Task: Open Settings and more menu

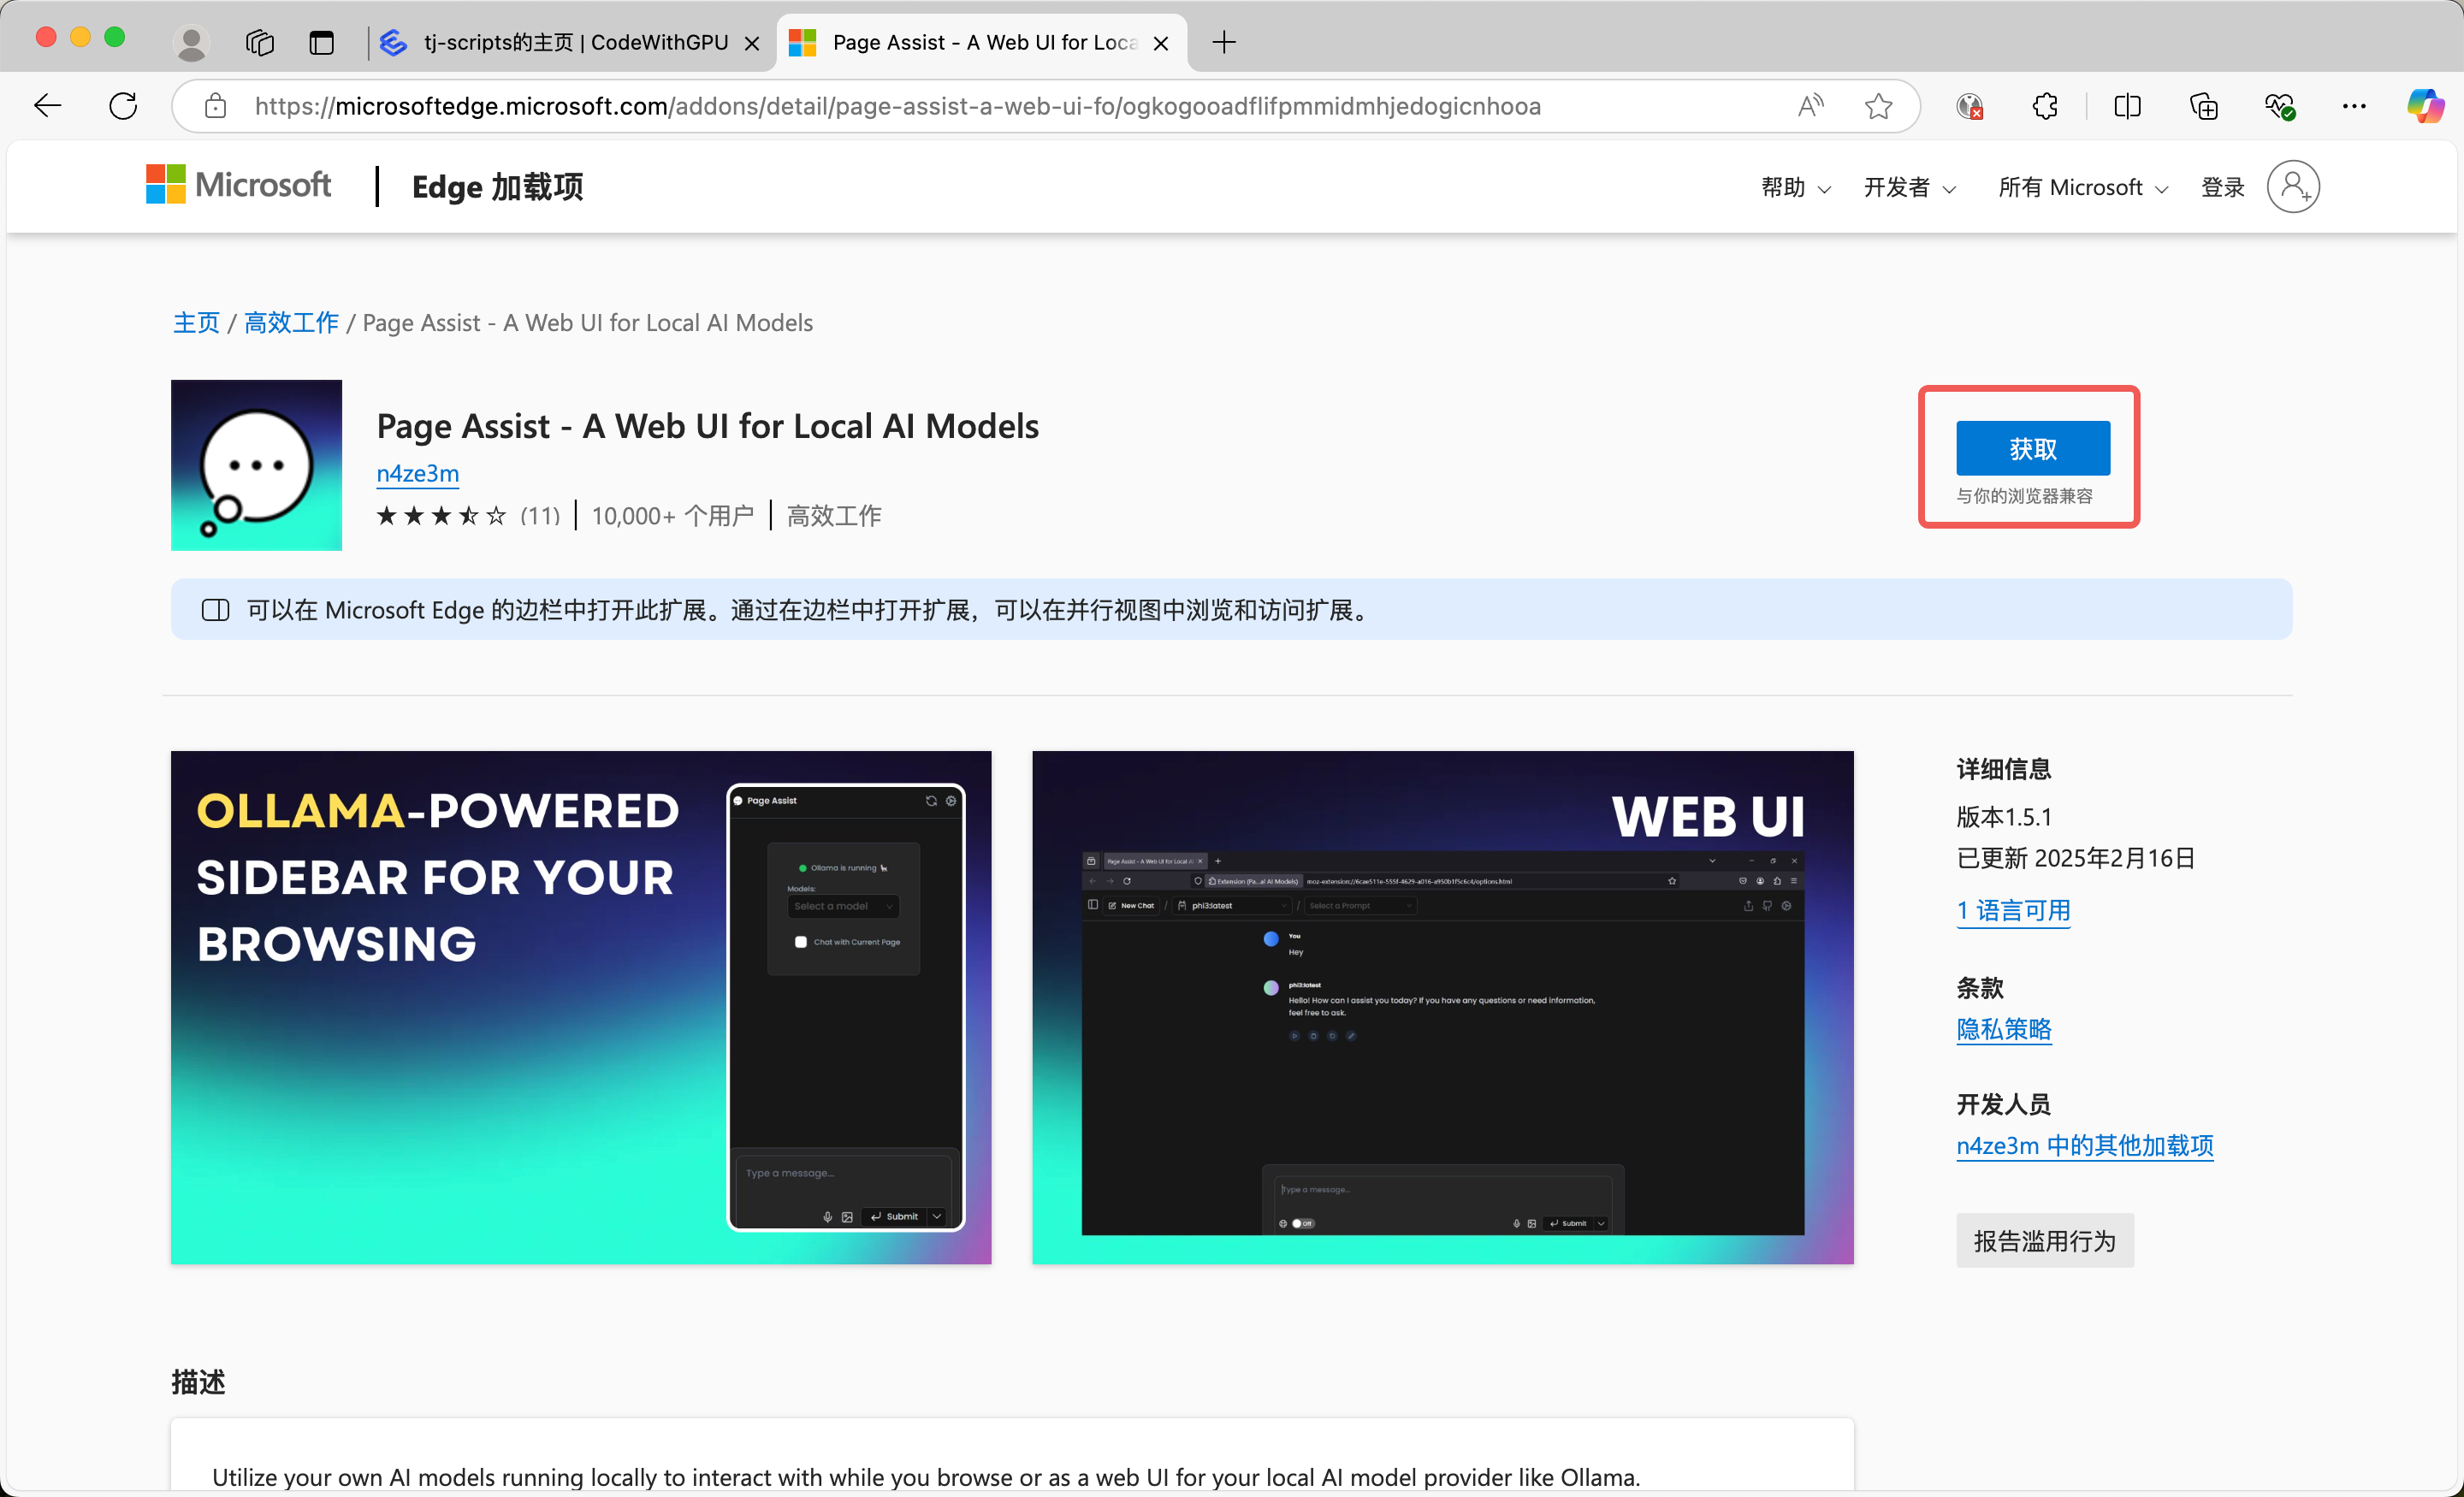Action: (x=2354, y=106)
